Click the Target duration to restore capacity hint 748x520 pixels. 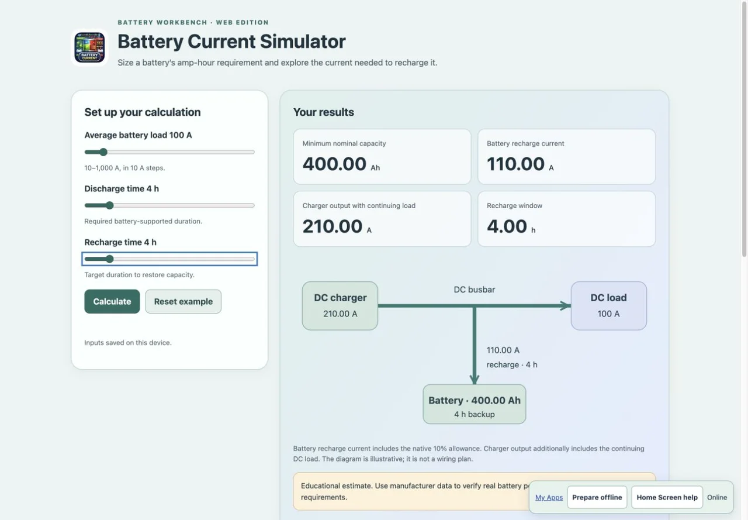click(140, 275)
